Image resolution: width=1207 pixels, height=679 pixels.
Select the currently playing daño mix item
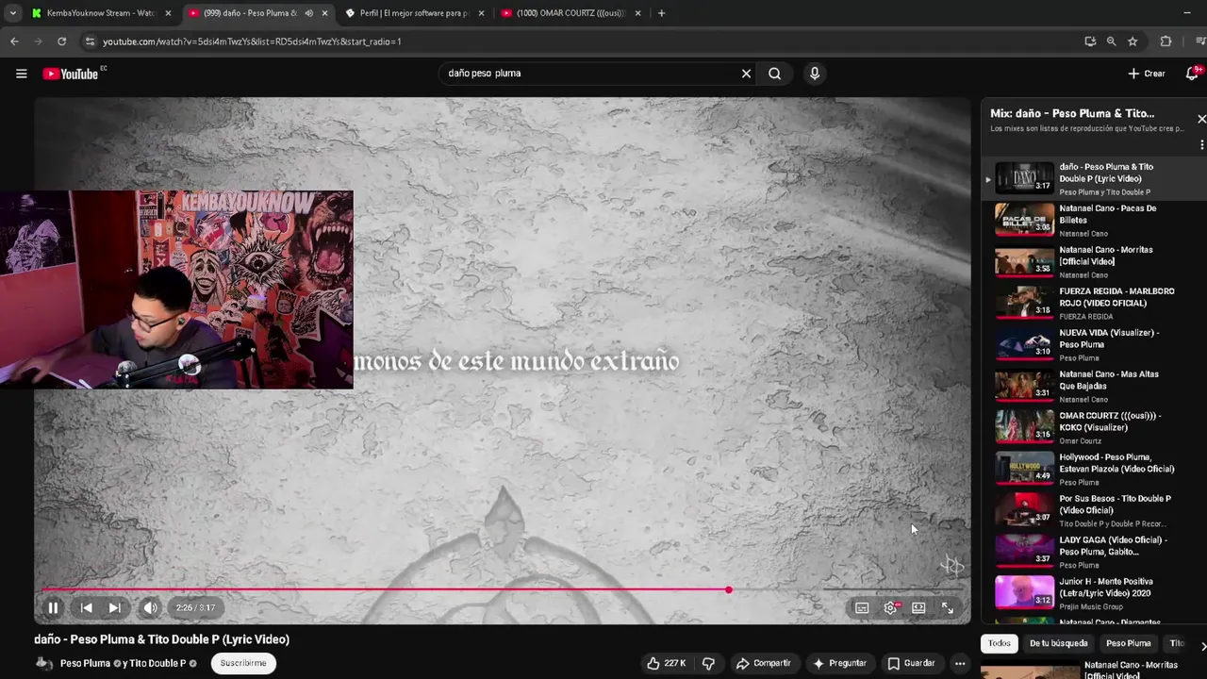1094,179
